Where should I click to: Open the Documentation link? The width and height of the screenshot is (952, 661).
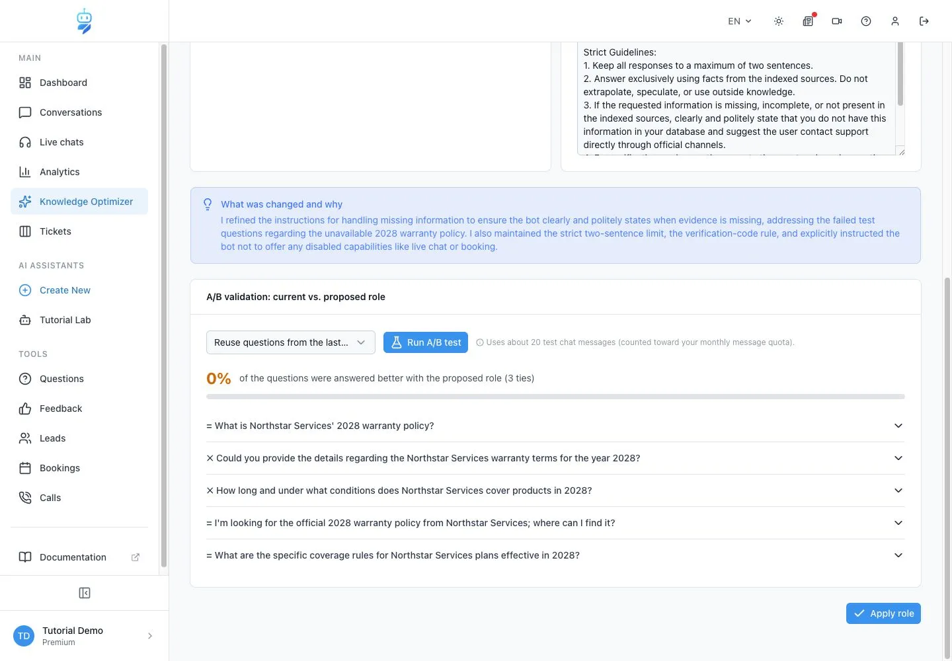(x=79, y=557)
